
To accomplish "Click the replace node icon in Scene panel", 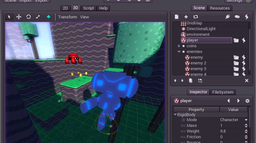I will coord(196,17).
